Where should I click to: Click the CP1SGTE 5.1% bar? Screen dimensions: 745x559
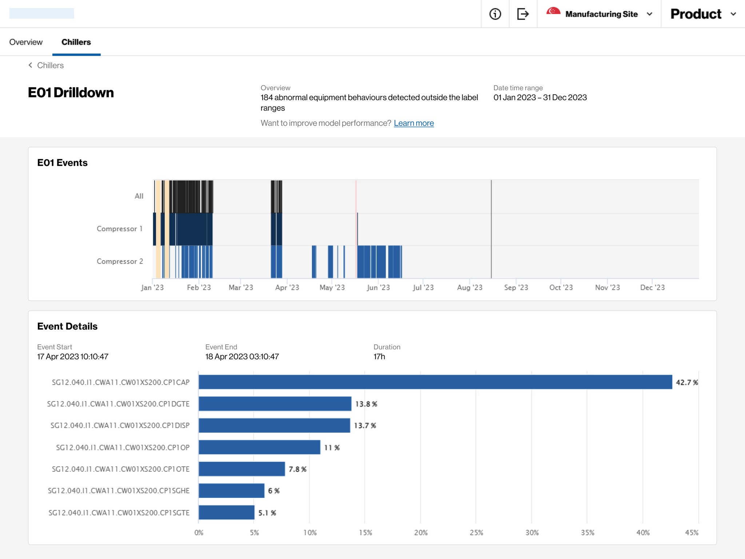(226, 512)
